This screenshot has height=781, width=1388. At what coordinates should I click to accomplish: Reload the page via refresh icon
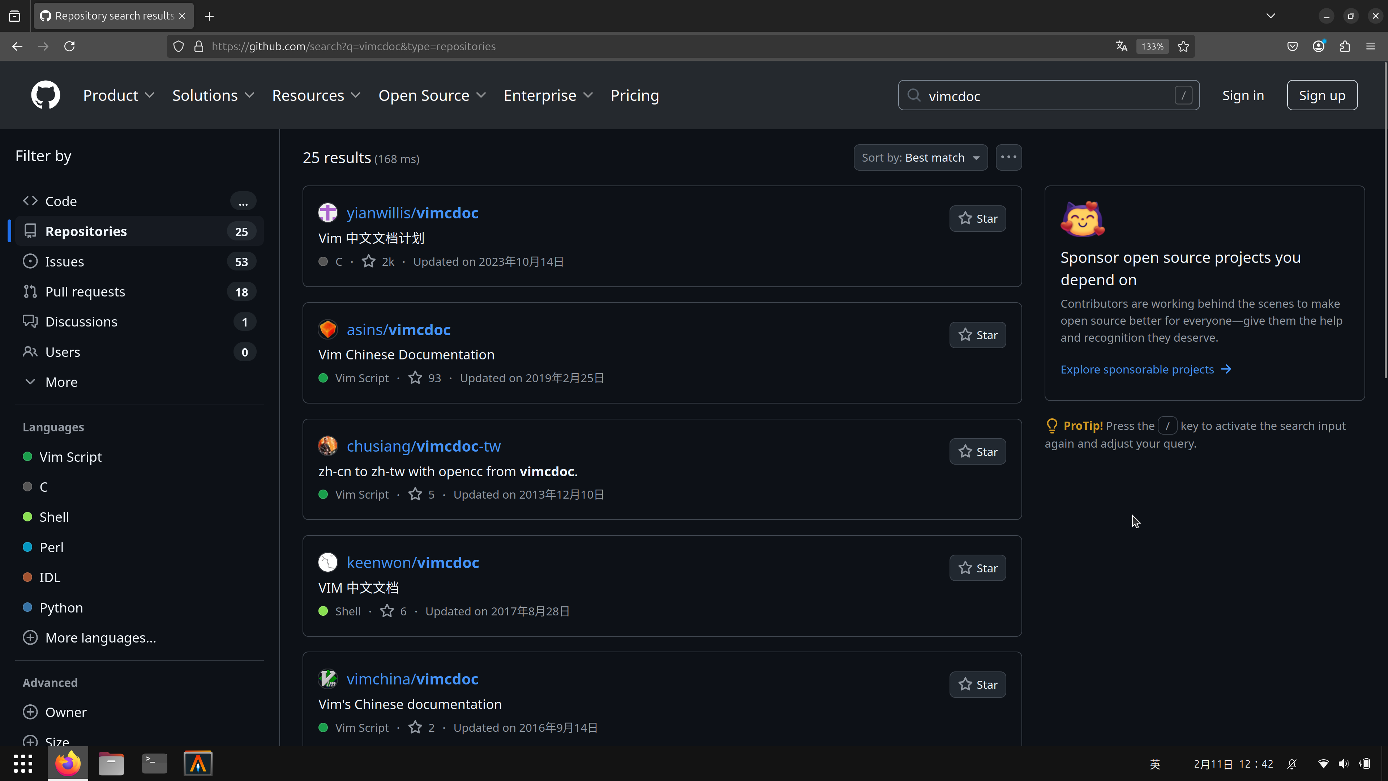[69, 46]
